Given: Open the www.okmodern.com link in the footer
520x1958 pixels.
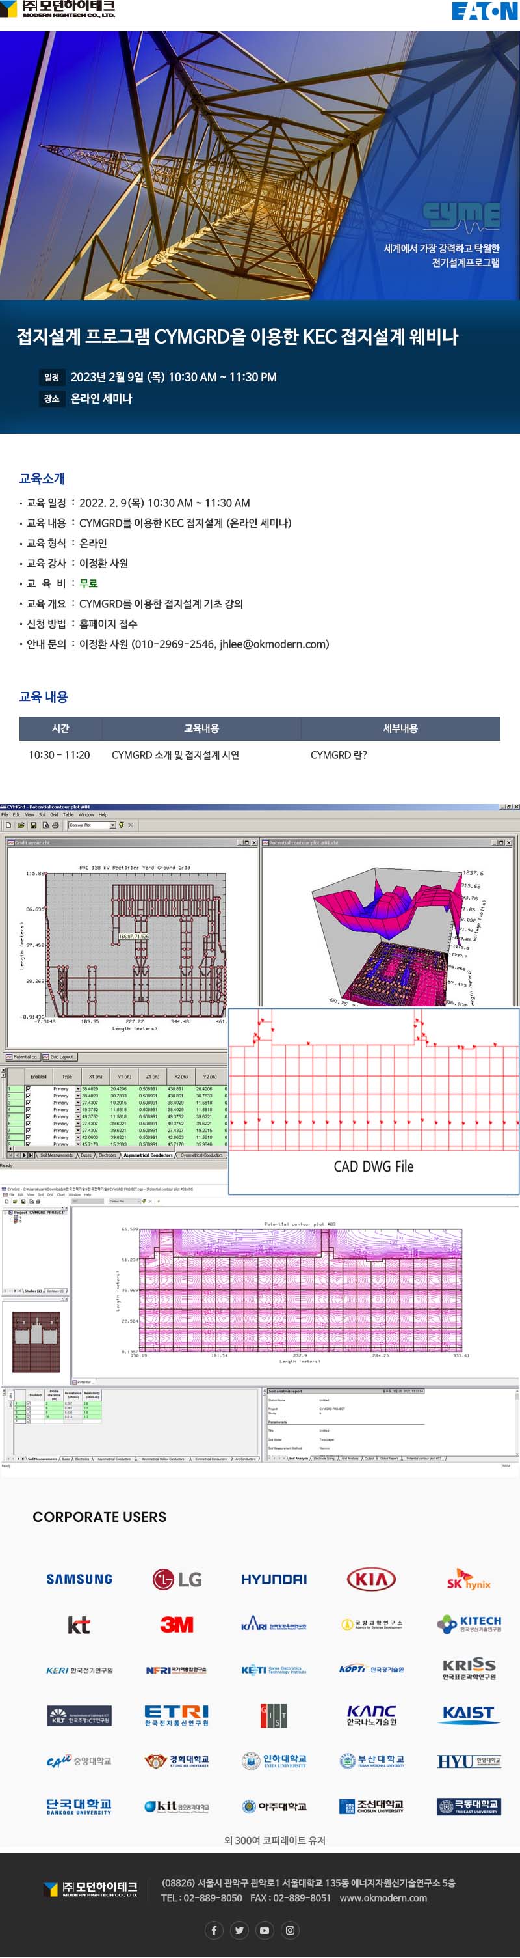Looking at the screenshot, I should click(383, 1898).
